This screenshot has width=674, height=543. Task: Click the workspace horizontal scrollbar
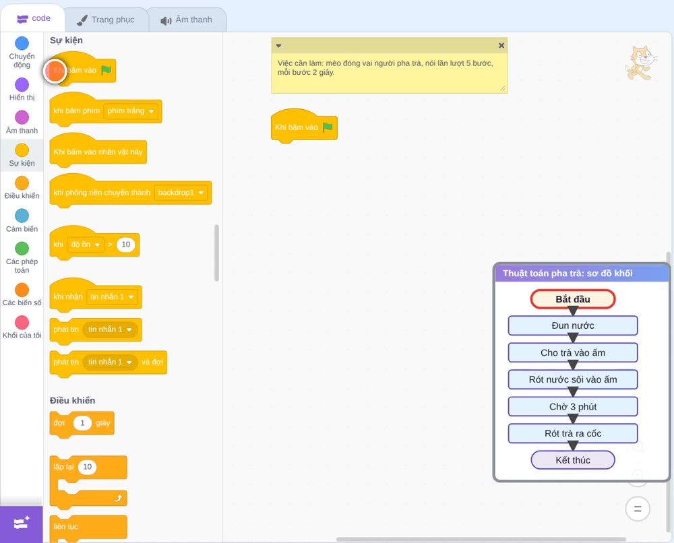(481, 539)
